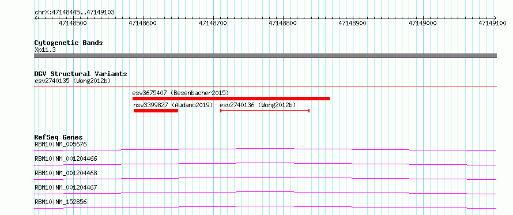Screen dimensions: 513x215
Task: Open RBM10|NM_001204468 transcript label
Action: [x=66, y=173]
